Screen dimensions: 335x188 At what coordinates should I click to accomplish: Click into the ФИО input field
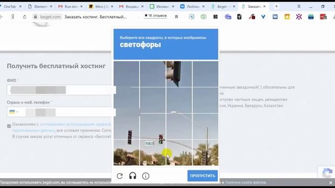[61, 90]
